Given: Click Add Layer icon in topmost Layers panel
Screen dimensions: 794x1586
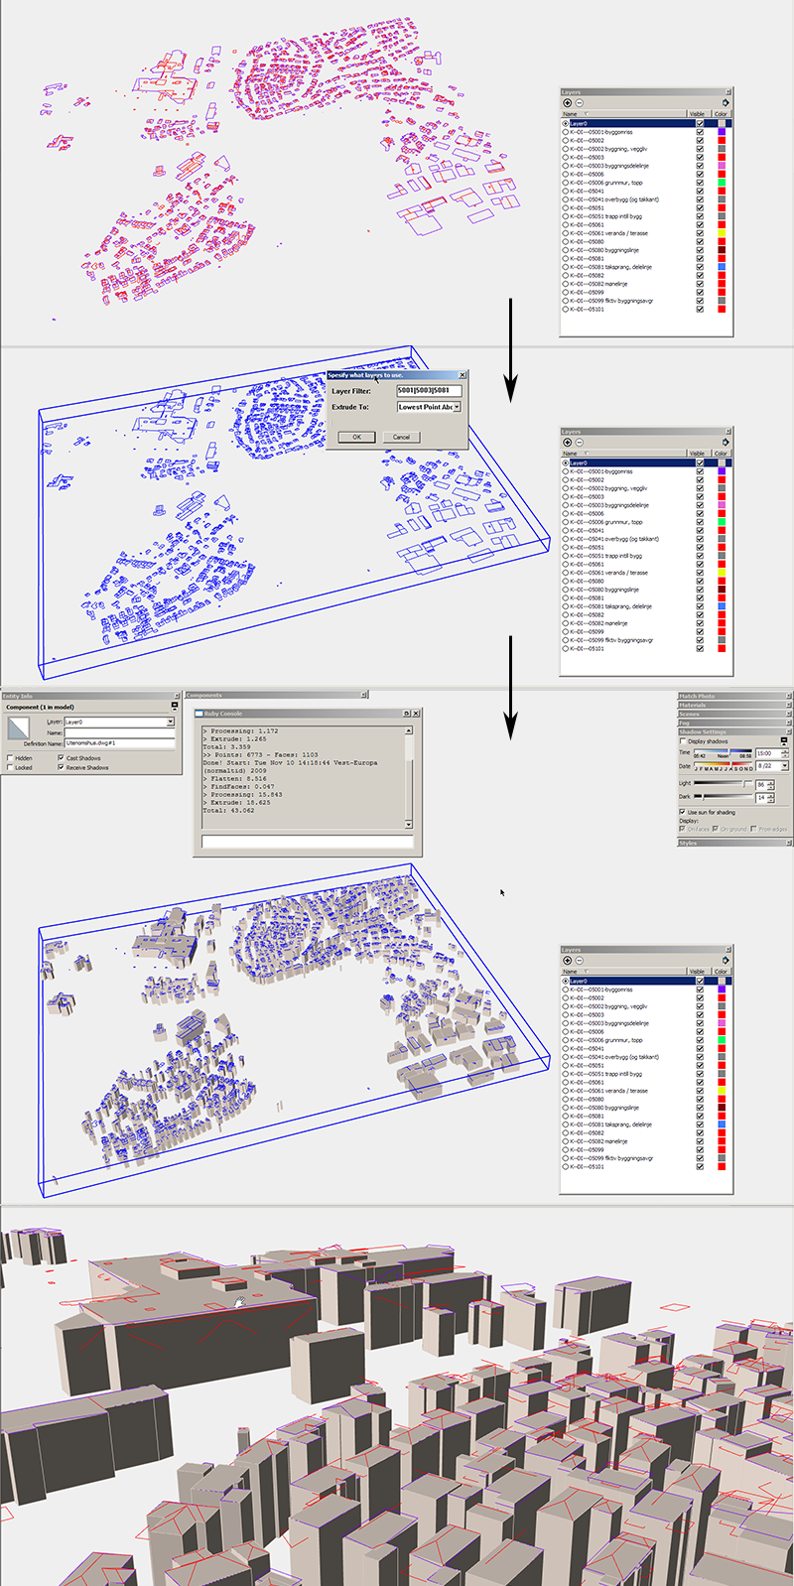Looking at the screenshot, I should point(568,102).
